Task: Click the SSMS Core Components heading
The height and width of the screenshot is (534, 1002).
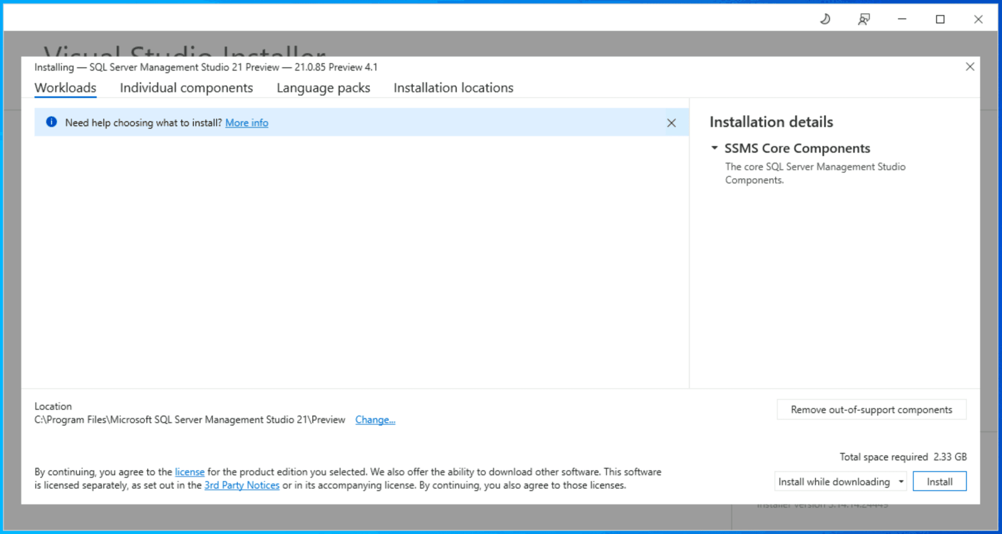Action: [x=797, y=148]
